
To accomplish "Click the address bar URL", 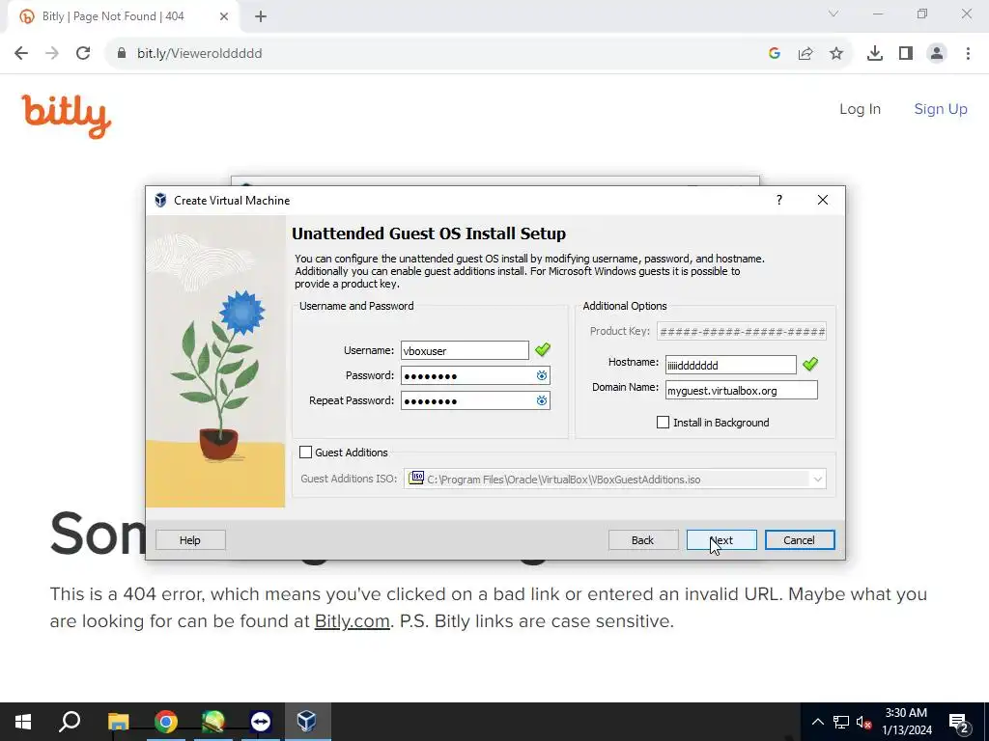I will click(199, 54).
